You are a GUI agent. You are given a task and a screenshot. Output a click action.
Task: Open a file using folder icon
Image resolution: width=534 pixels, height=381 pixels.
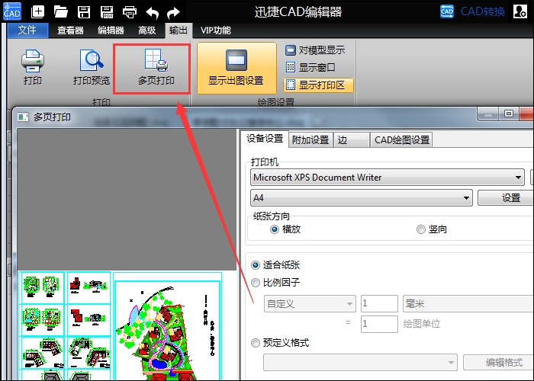(x=60, y=12)
